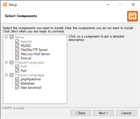This screenshot has width=140, height=119.
Task: Uncheck the FileZilla FTP Server checkbox
Action: tap(17, 50)
